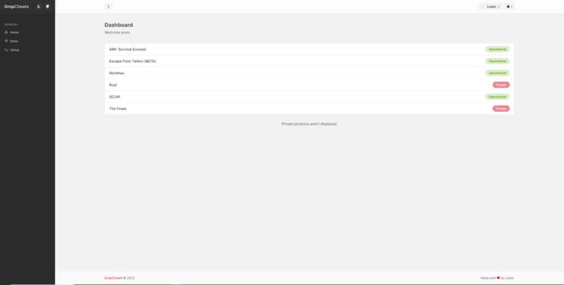Click the shield icon beside the moon
The width and height of the screenshot is (564, 285).
[47, 6]
